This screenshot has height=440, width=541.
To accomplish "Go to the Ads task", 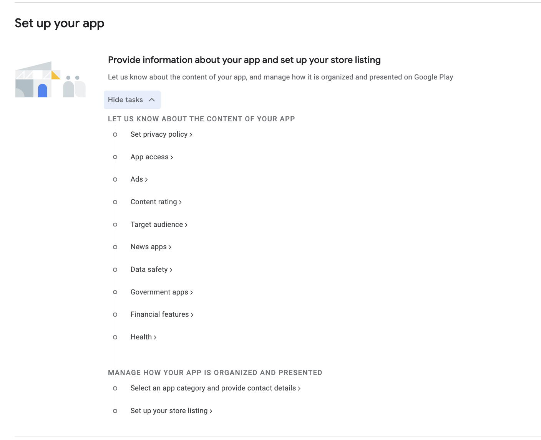I will (137, 179).
